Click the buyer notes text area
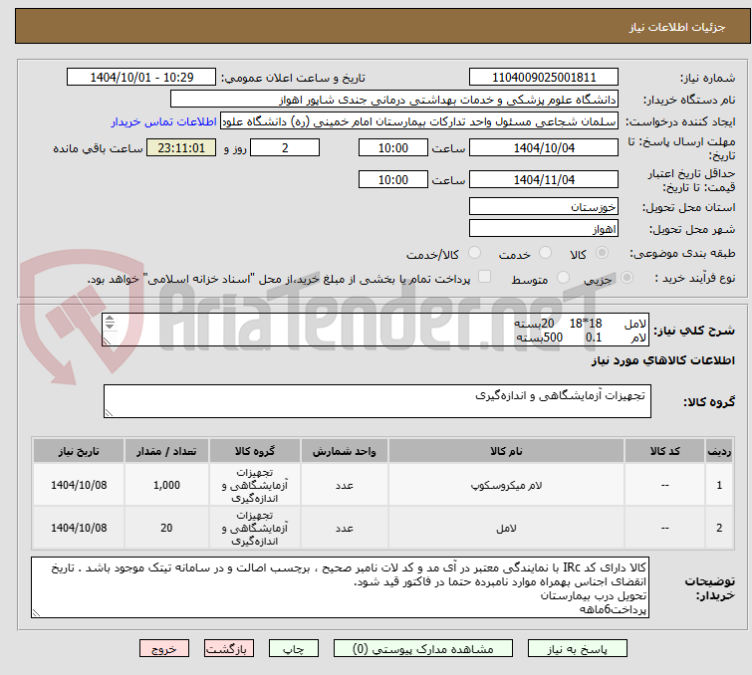This screenshot has height=675, width=752. (340, 587)
